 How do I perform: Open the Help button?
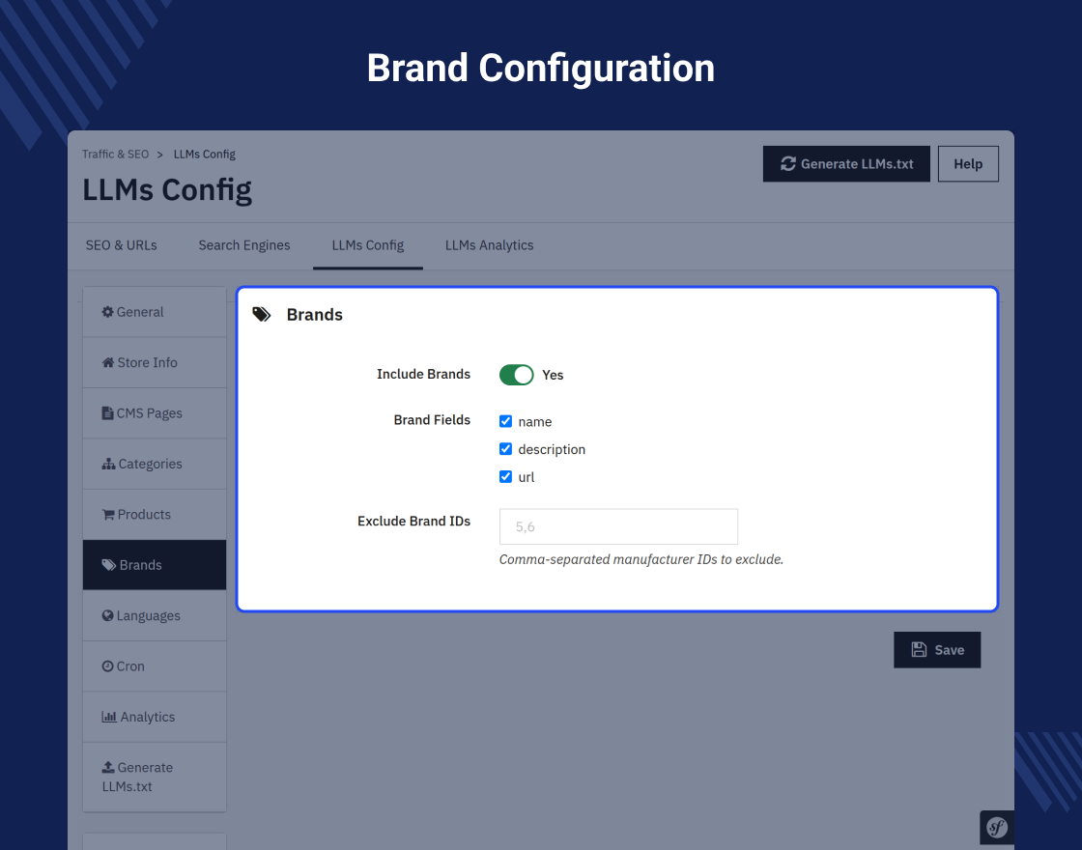point(968,164)
